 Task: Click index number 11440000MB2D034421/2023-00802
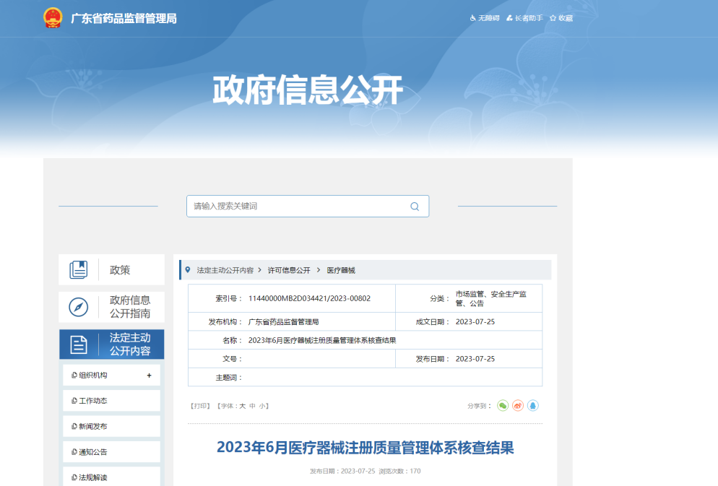310,298
